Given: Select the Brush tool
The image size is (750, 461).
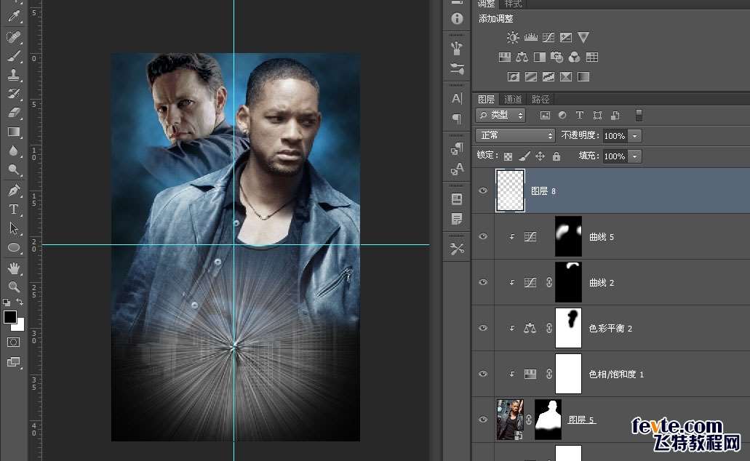Looking at the screenshot, I should click(x=14, y=56).
